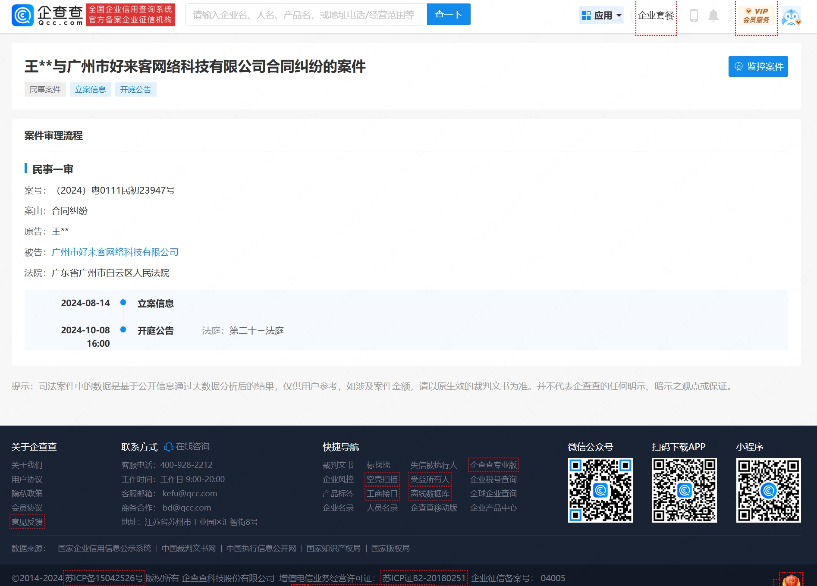
Task: Click the 微信公众号 QR code
Action: tap(600, 490)
